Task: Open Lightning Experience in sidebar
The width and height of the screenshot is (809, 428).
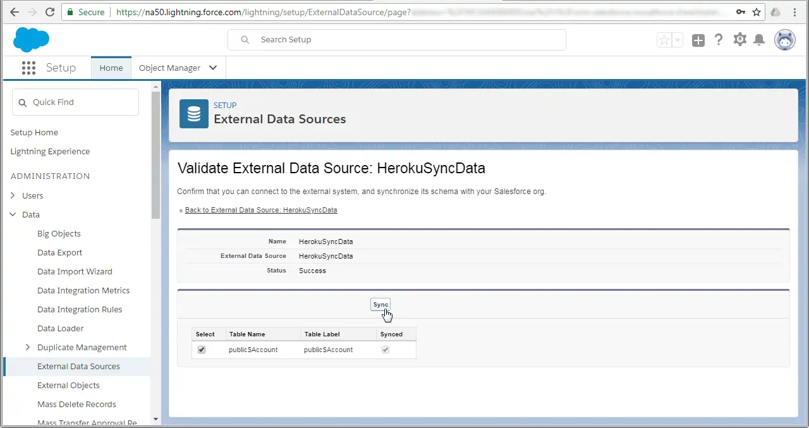Action: (x=50, y=151)
